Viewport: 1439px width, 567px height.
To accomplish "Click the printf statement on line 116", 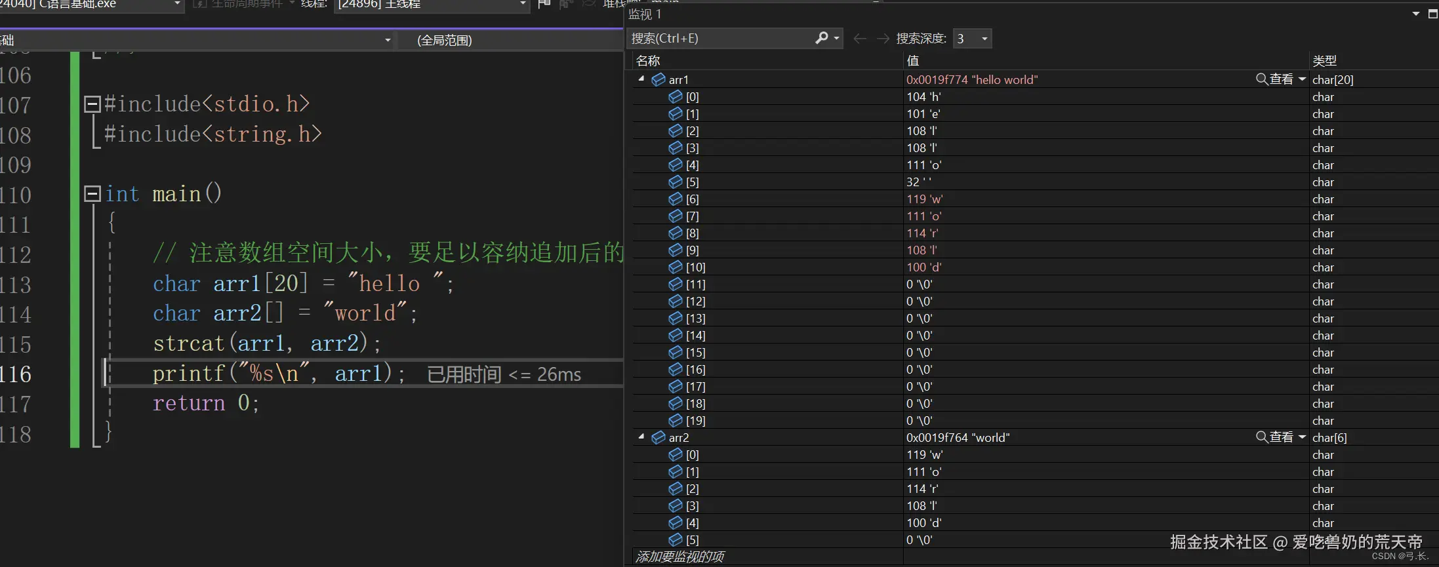I will click(x=279, y=374).
